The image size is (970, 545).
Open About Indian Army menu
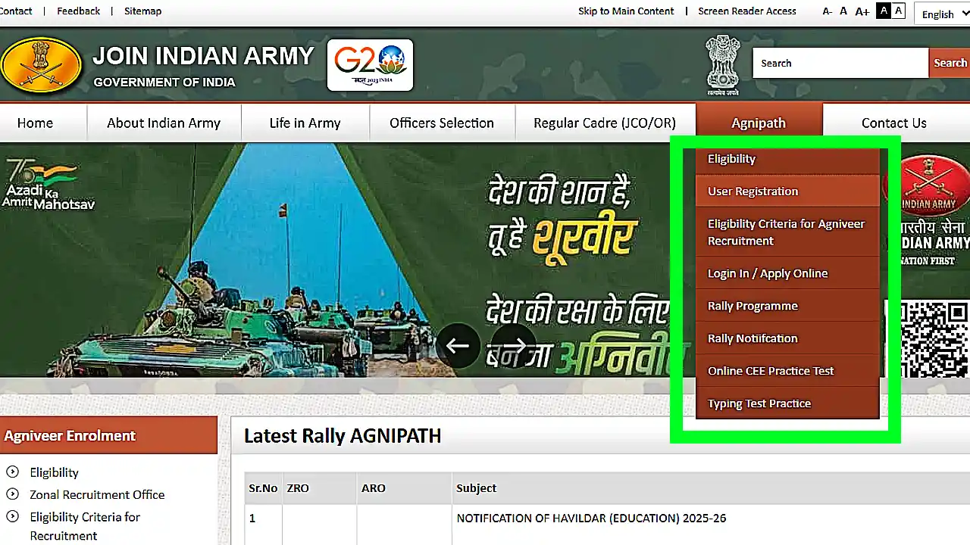(x=164, y=123)
